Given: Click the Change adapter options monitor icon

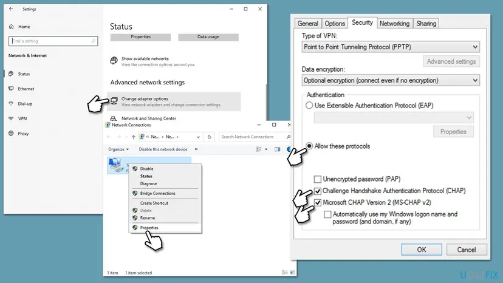Looking at the screenshot, I should coord(114,101).
